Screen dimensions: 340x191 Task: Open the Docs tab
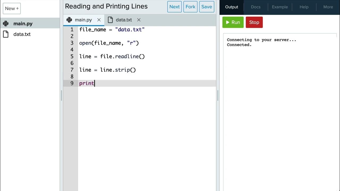click(256, 7)
